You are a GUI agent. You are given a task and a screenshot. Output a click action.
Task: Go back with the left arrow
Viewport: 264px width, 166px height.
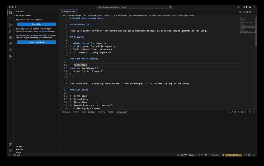[x=91, y=7]
